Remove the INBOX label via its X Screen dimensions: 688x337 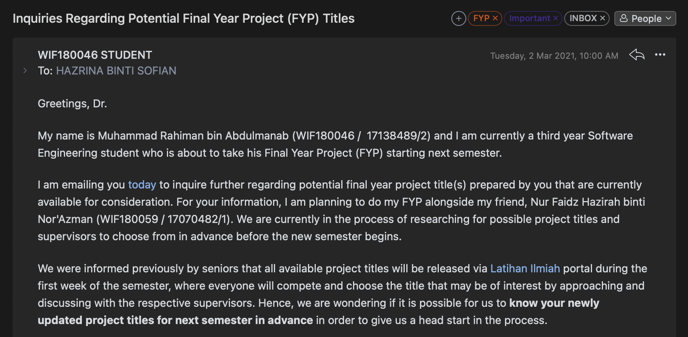(601, 18)
